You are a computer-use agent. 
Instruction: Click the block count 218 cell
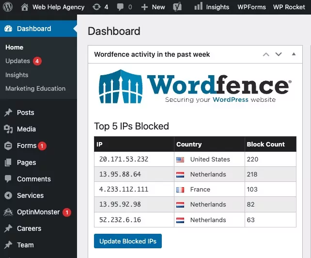point(270,175)
